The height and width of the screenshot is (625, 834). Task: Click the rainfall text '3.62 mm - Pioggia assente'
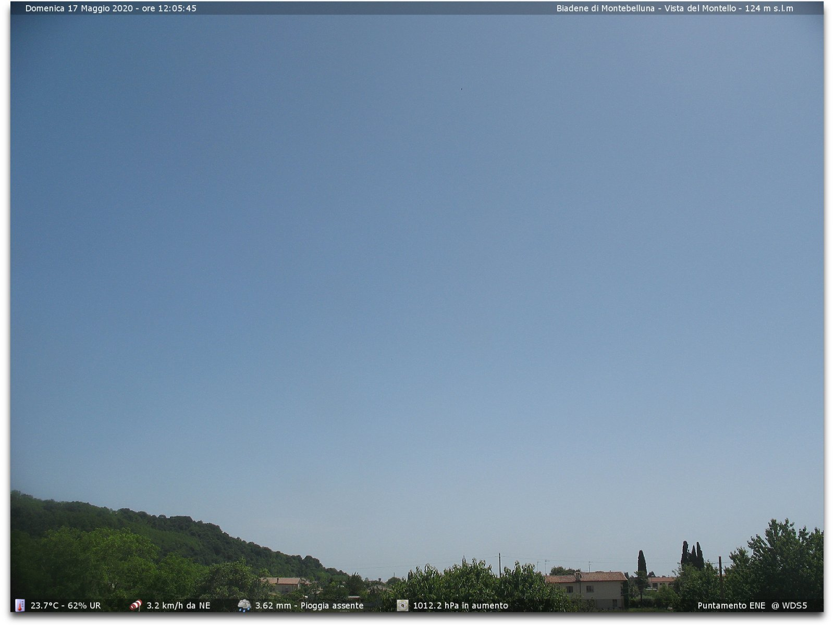pos(309,605)
